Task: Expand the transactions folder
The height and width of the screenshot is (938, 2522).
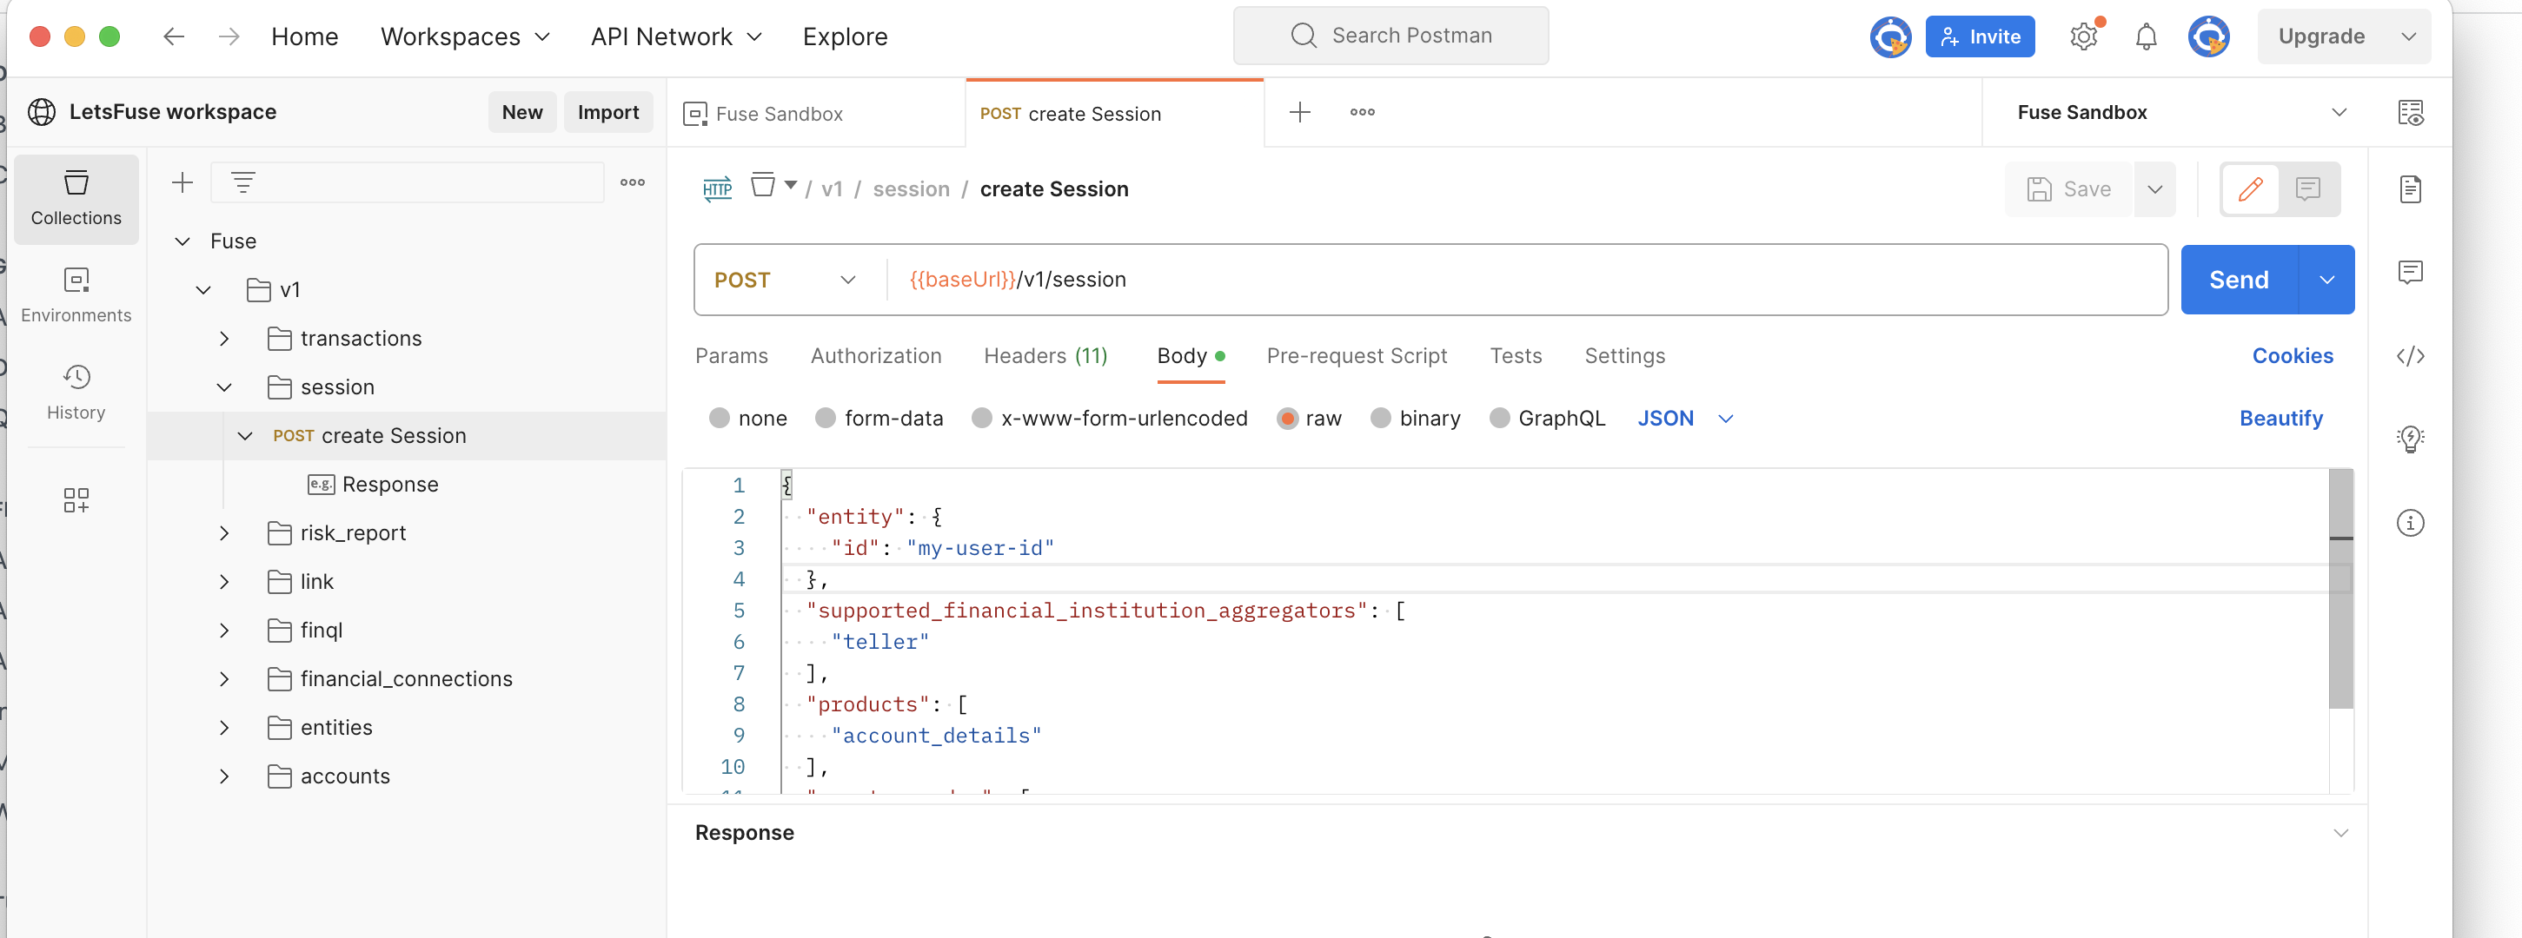Action: (224, 339)
